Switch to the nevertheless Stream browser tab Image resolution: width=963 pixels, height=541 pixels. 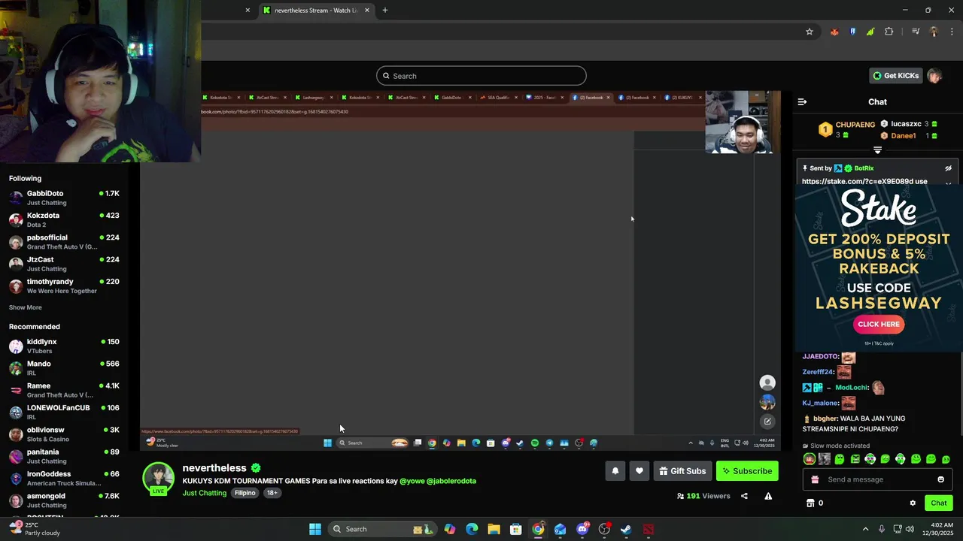click(x=316, y=11)
